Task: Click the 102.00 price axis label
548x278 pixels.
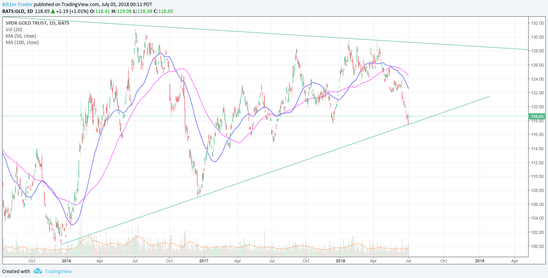Action: tap(537, 232)
